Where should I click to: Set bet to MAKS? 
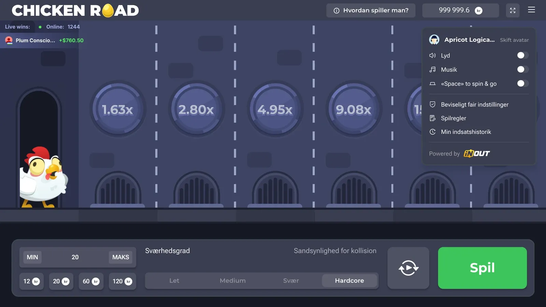(121, 257)
